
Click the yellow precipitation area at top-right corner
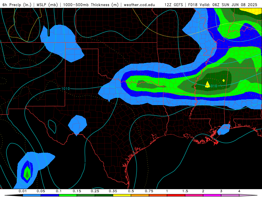pos(252,11)
